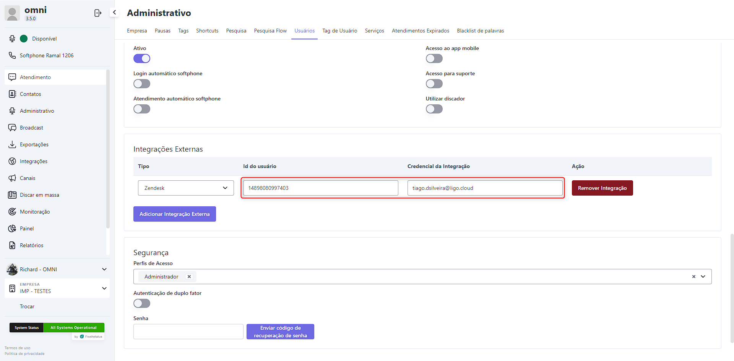Expand the Richard - OMNI user menu
The height and width of the screenshot is (361, 734).
[104, 269]
